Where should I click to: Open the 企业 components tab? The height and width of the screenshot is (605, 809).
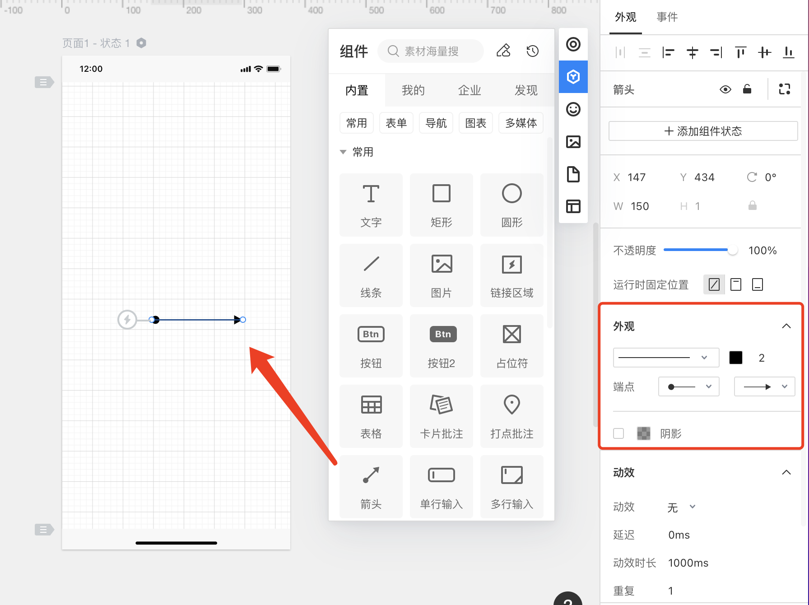click(470, 90)
